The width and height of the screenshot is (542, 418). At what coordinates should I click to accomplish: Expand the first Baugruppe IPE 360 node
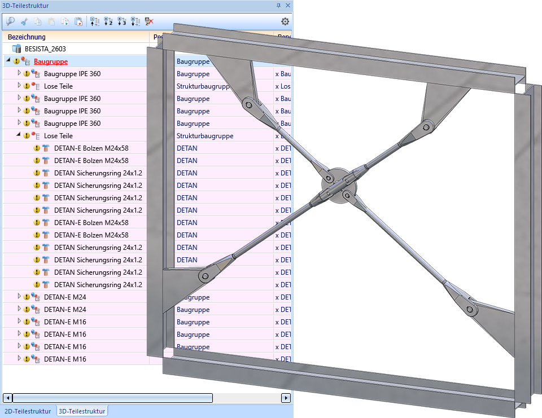[19, 73]
